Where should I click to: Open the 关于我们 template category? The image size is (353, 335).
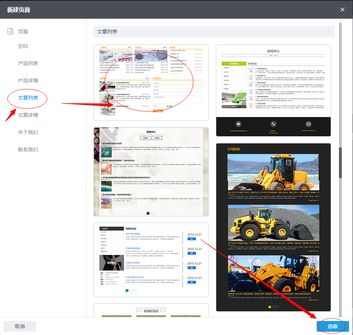(28, 132)
